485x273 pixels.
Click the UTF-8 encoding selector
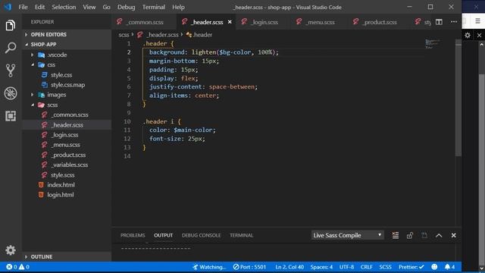[346, 267]
